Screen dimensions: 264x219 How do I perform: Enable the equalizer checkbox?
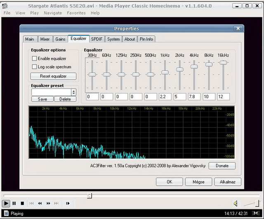click(x=34, y=58)
